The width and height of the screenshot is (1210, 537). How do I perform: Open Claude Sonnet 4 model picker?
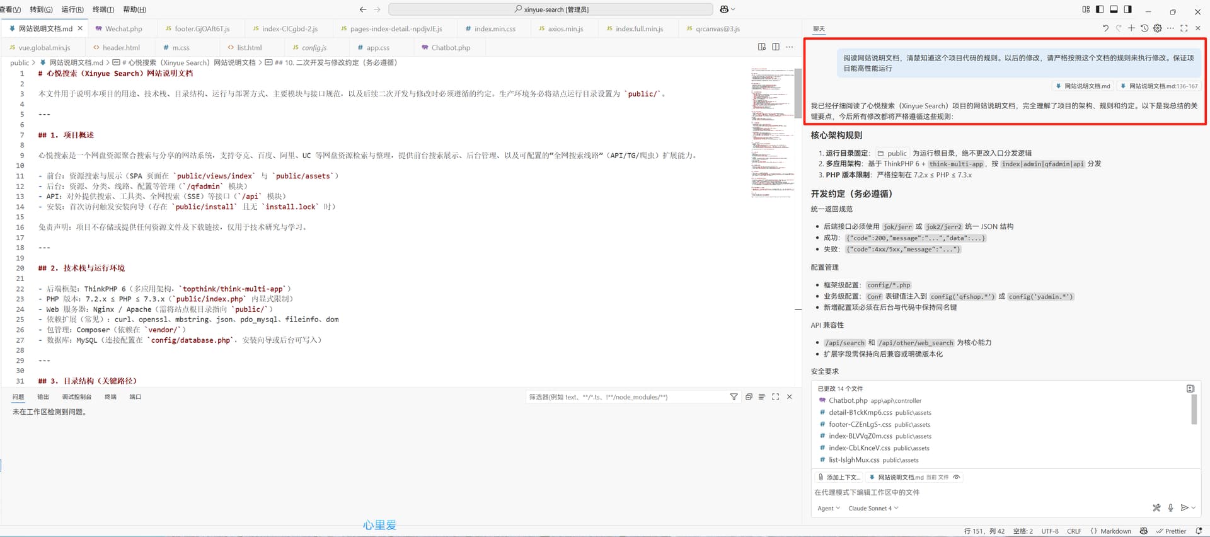point(873,509)
